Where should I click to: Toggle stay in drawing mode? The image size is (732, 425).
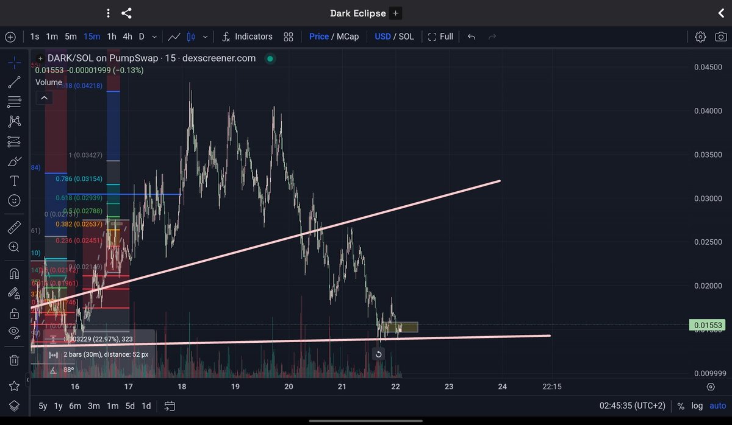(14, 293)
